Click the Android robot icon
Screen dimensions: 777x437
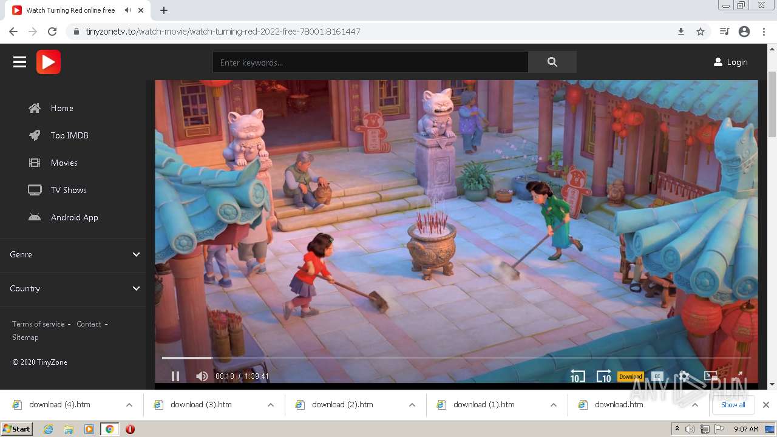[35, 217]
